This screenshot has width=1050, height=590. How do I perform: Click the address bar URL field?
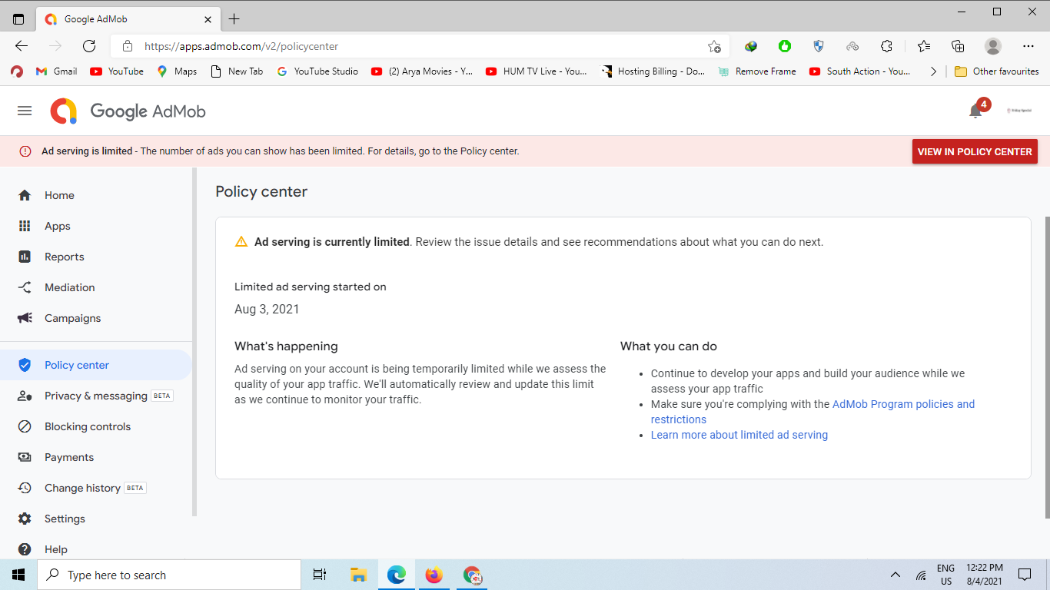coord(419,46)
